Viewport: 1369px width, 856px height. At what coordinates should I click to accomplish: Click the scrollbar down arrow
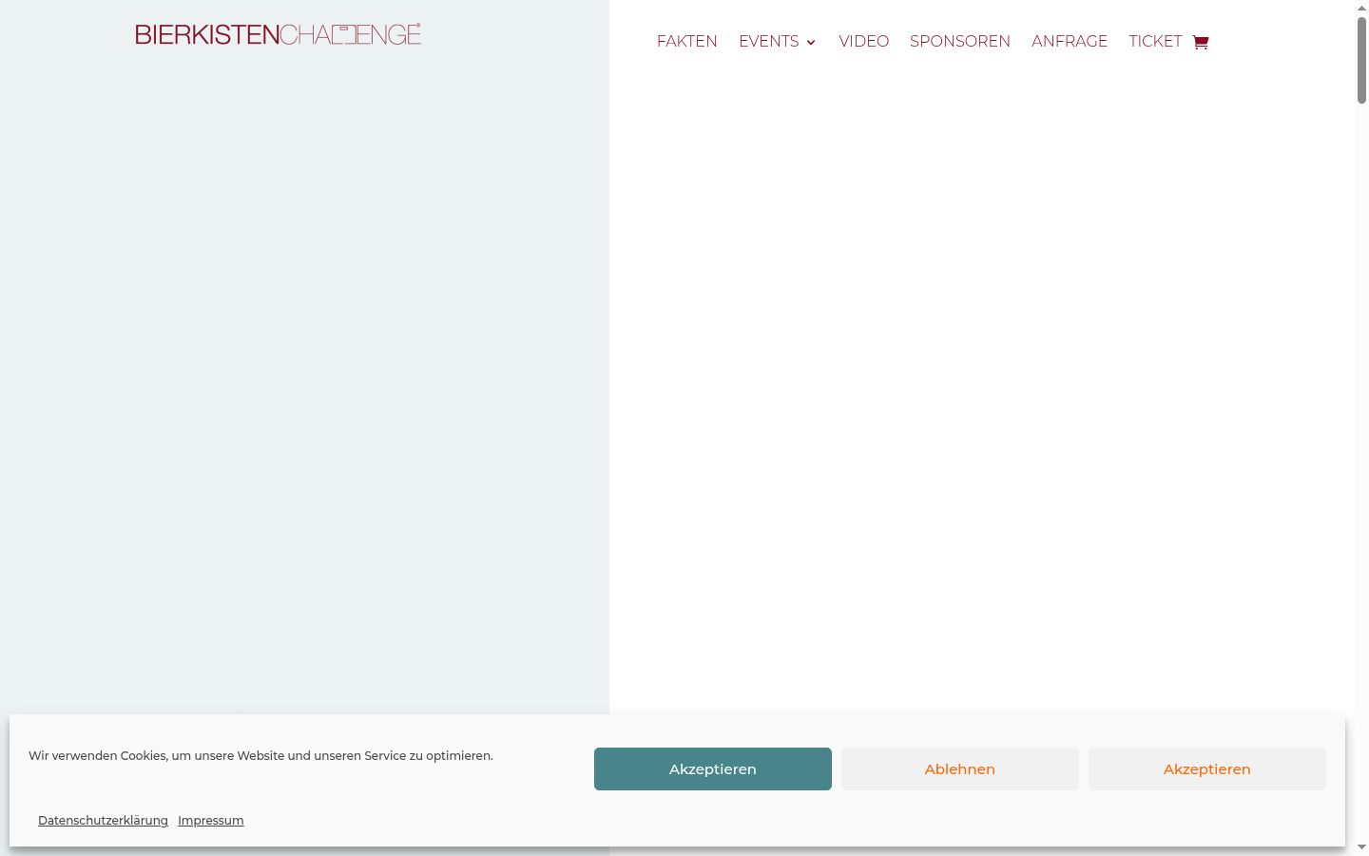pos(1361,847)
